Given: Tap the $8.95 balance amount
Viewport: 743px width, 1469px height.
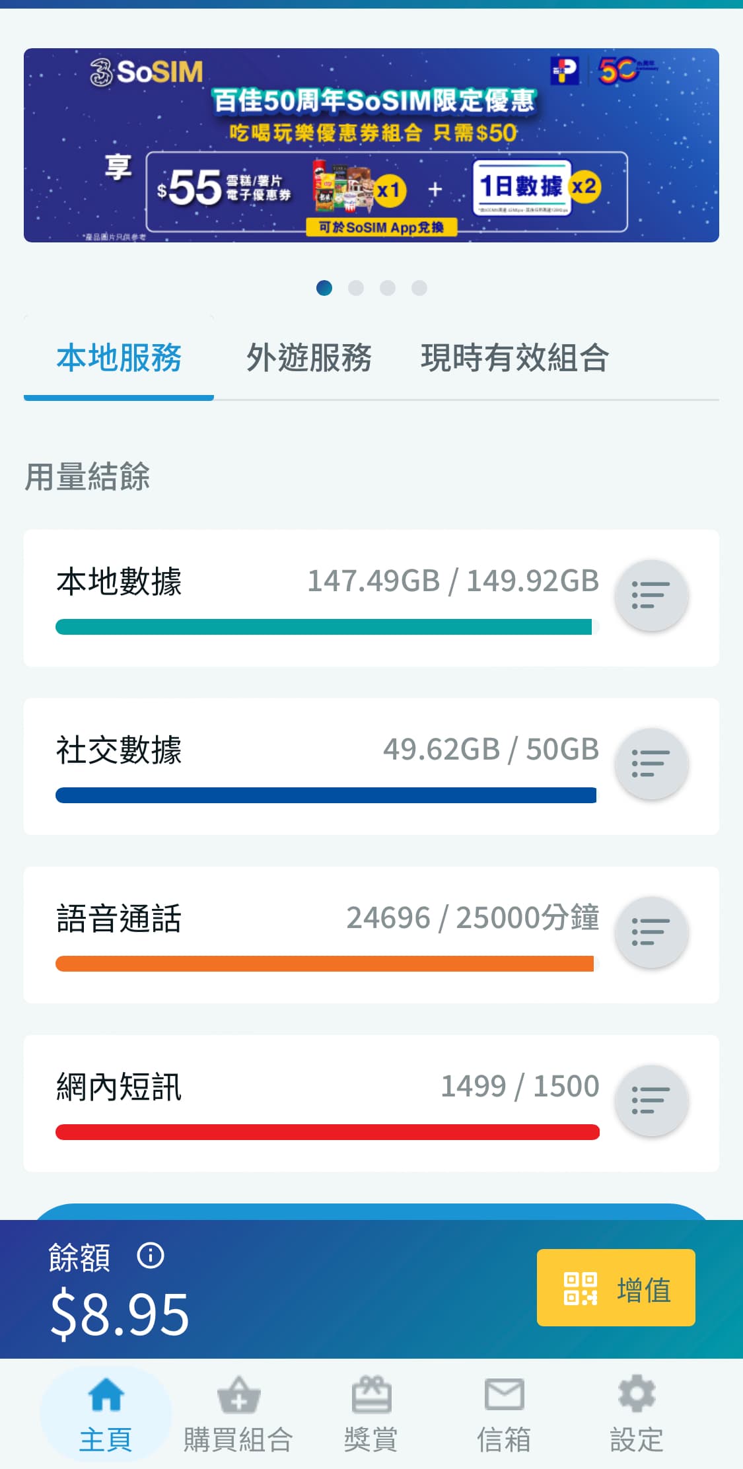Looking at the screenshot, I should pos(120,1314).
